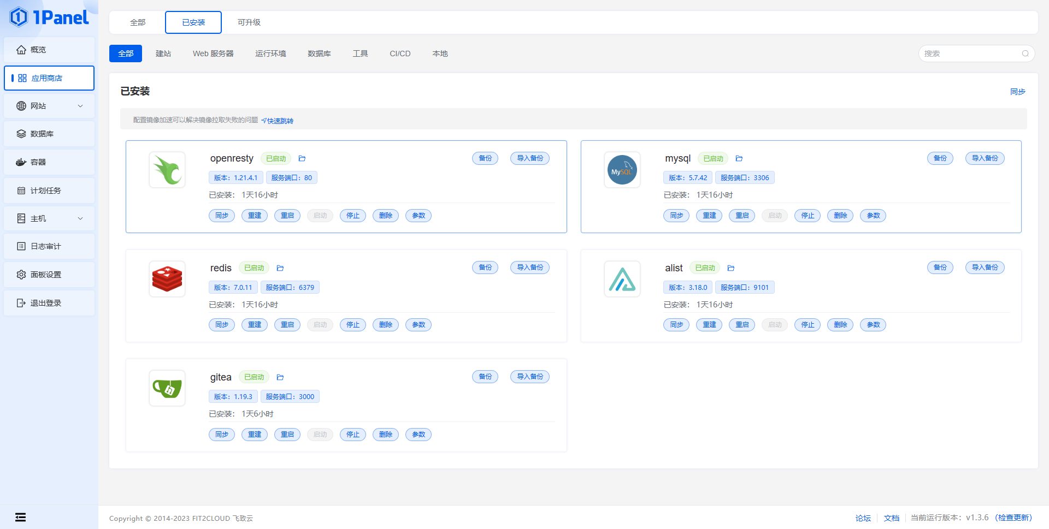The image size is (1049, 529).
Task: Select the blue 全部 category filter
Action: pos(126,54)
